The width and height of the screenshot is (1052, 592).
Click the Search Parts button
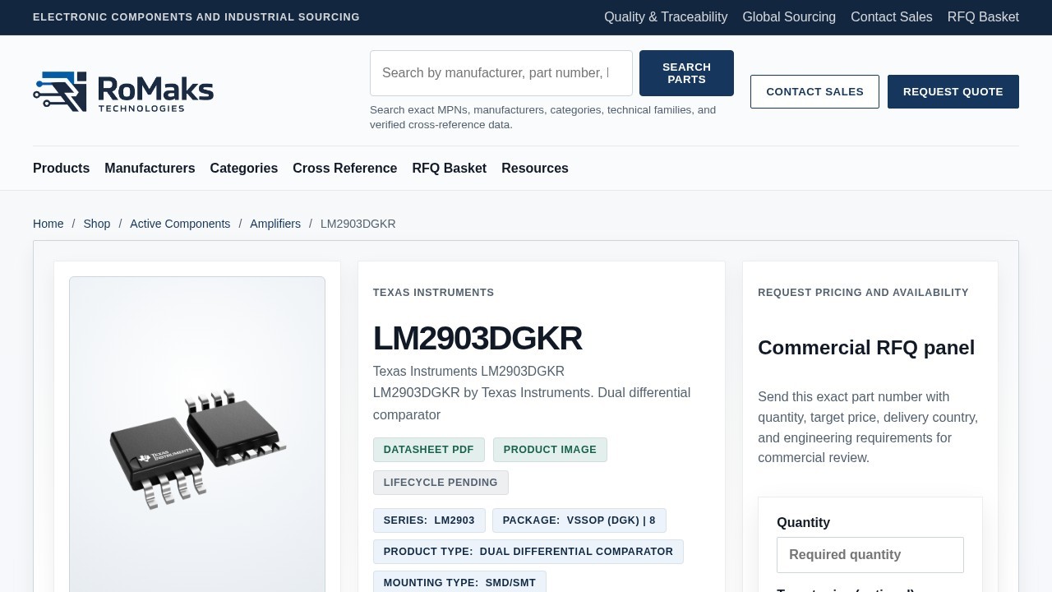click(686, 73)
